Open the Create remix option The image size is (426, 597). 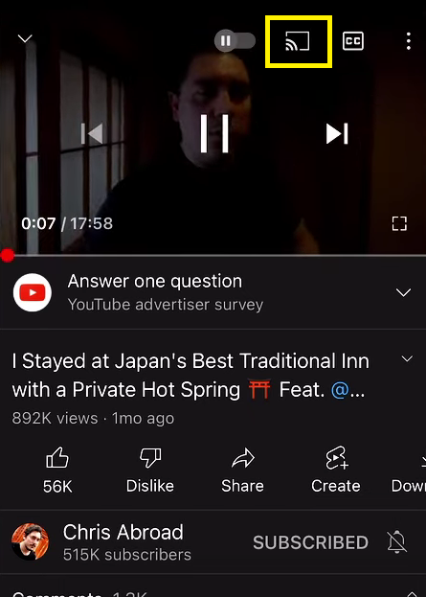[x=335, y=470]
